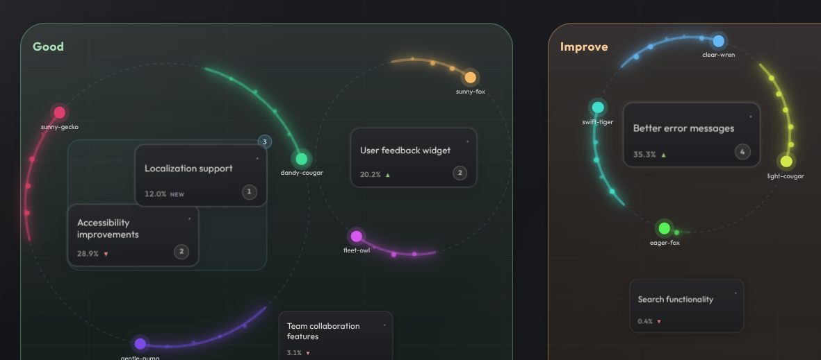Click the clear-wren blue user node

[x=718, y=41]
